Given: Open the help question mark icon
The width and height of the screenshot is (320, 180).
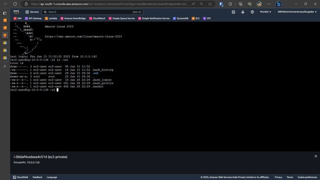Looking at the screenshot, I should pyautogui.click(x=252, y=12).
